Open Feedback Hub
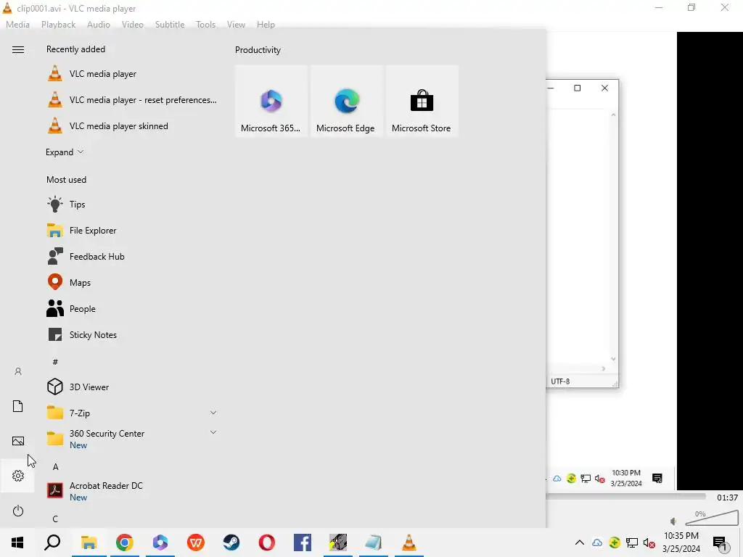 132,256
